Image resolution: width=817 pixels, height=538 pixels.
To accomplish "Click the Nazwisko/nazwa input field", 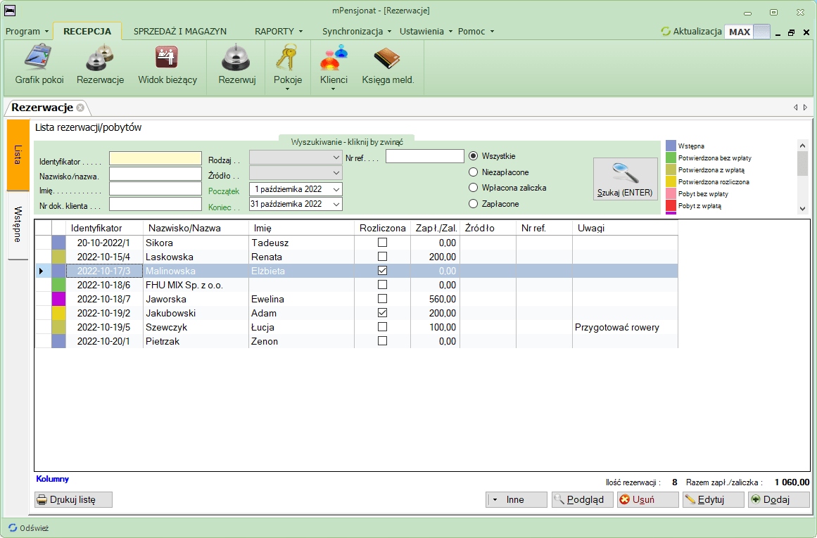I will (155, 174).
